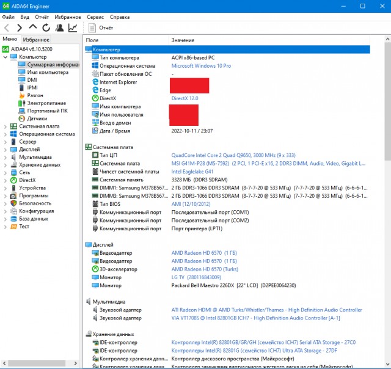Click the Конфигурация tree icon
This screenshot has width=391, height=369.
(x=13, y=211)
